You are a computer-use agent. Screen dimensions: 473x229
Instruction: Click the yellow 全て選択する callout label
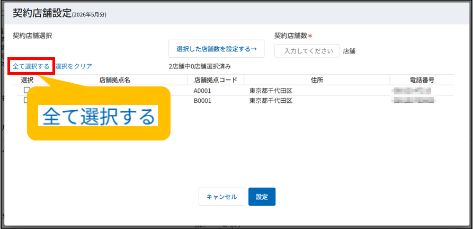(x=98, y=116)
